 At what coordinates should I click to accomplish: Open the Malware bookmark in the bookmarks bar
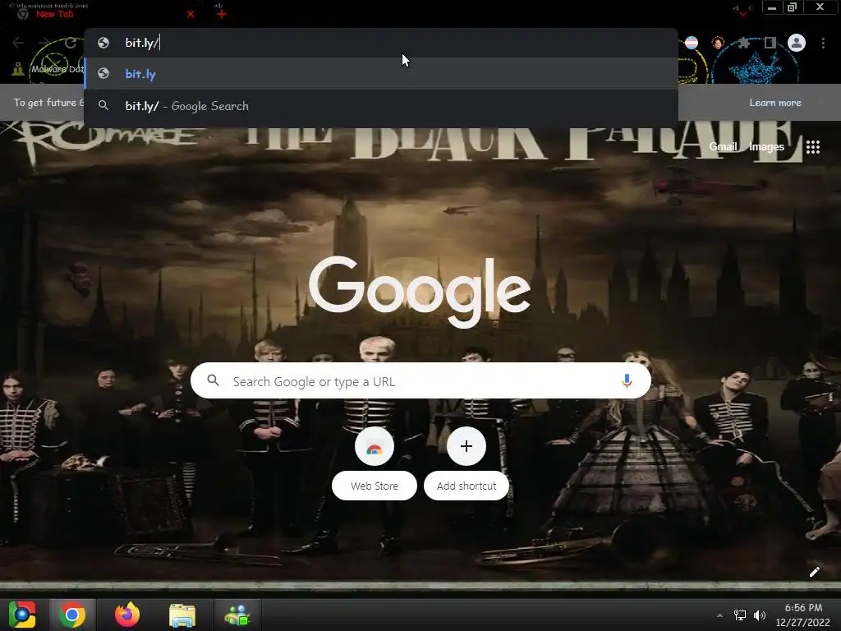point(48,69)
